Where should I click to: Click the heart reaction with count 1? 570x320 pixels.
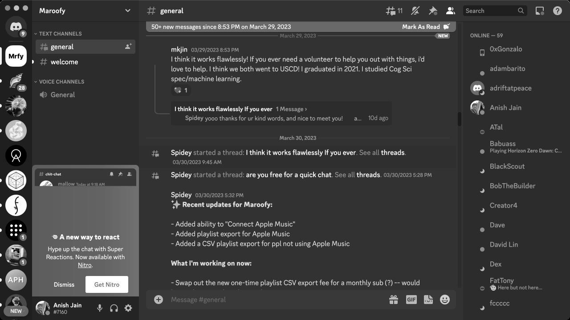pyautogui.click(x=181, y=90)
